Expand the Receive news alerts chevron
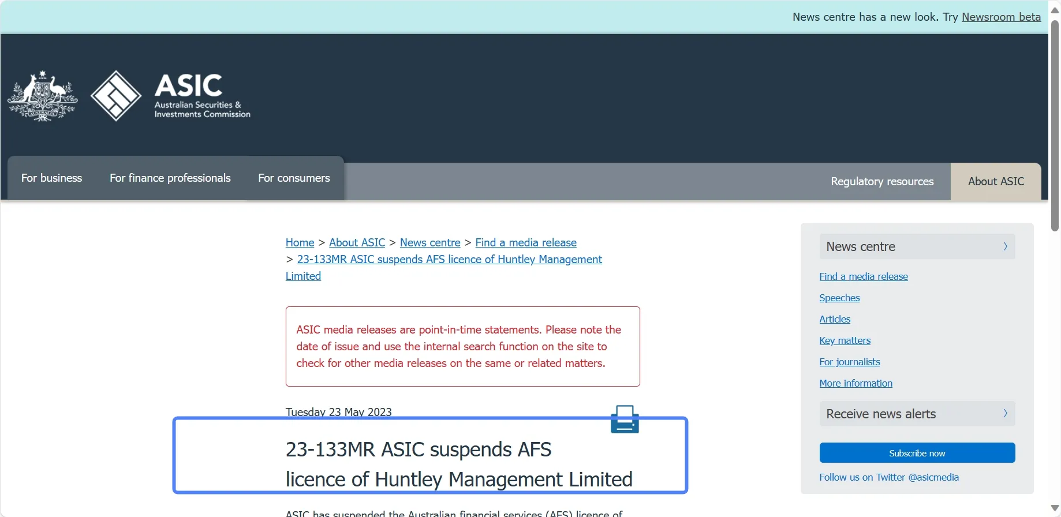This screenshot has width=1061, height=517. tap(1005, 413)
